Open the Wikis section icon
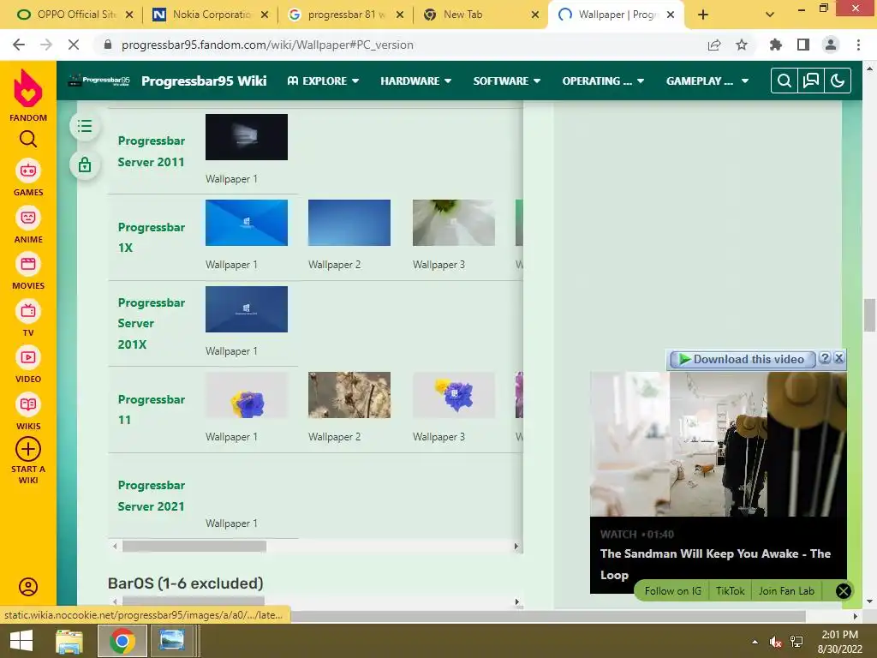The height and width of the screenshot is (658, 877). (x=28, y=404)
